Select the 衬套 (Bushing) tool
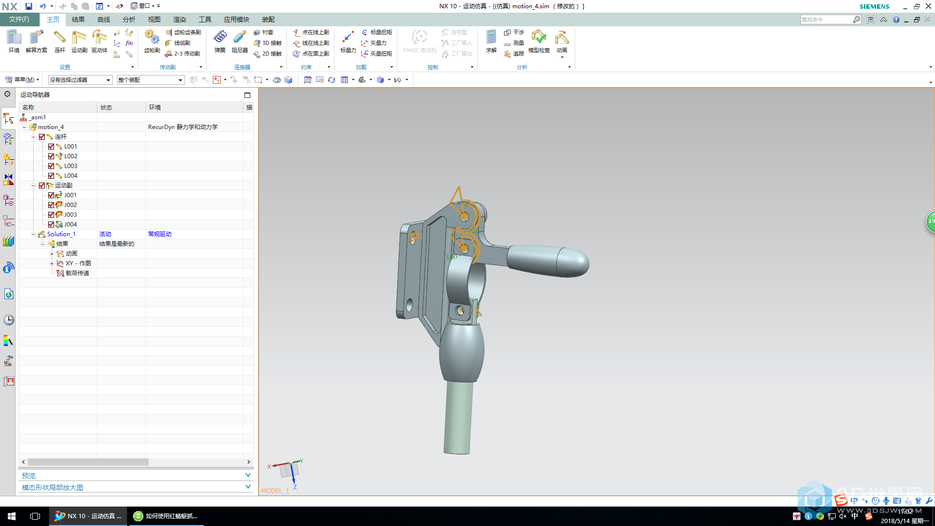Screen dimensions: 935x526 point(263,32)
